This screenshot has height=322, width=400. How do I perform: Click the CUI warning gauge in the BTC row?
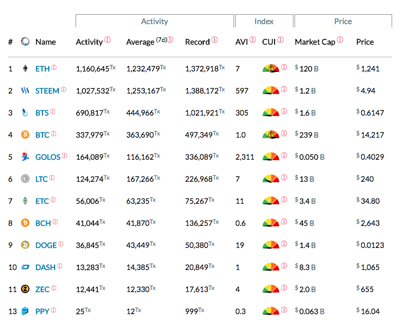coord(271,134)
